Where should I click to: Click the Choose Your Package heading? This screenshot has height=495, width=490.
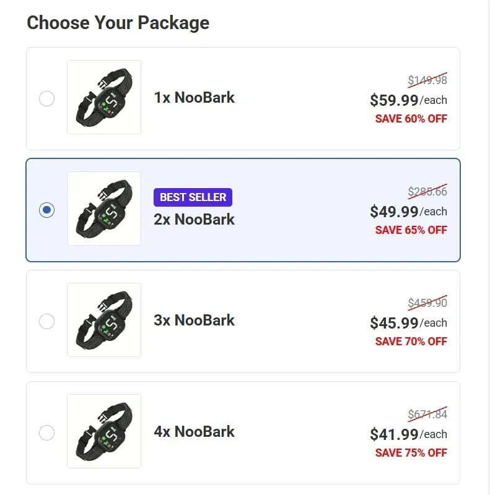(118, 23)
